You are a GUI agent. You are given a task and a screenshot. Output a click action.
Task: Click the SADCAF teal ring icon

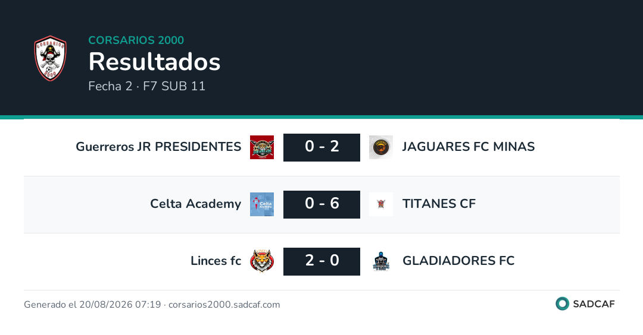coord(562,304)
